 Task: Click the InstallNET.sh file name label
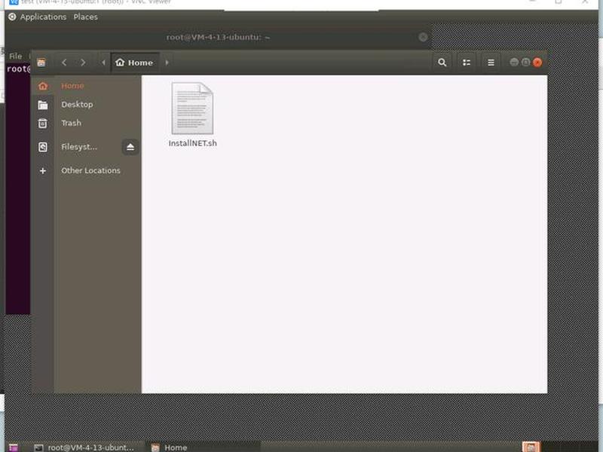[x=193, y=143]
